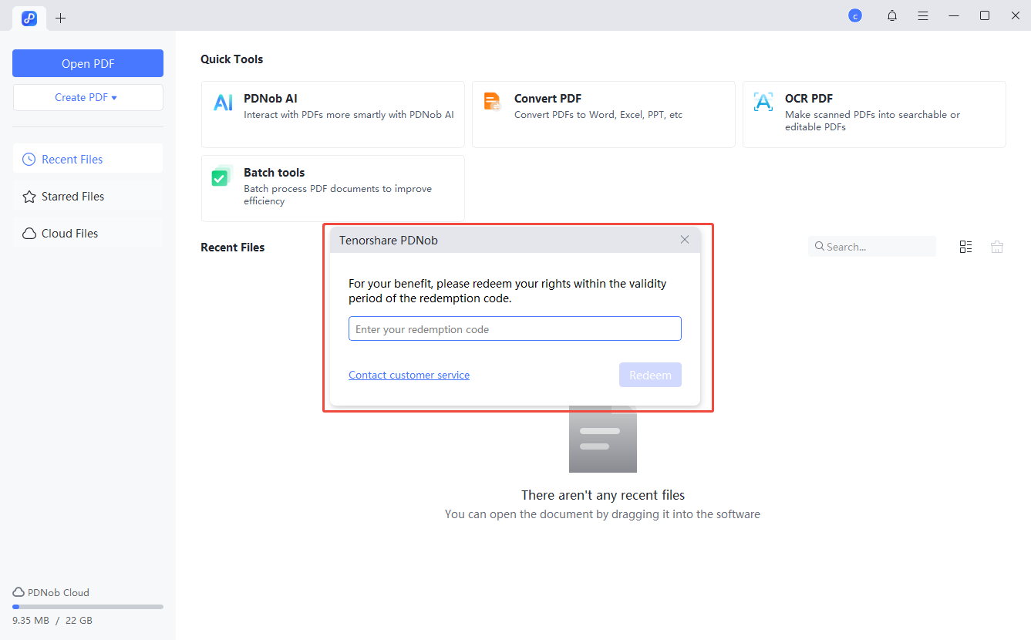This screenshot has height=640, width=1031.
Task: Switch to list view layout icon
Action: 965,247
